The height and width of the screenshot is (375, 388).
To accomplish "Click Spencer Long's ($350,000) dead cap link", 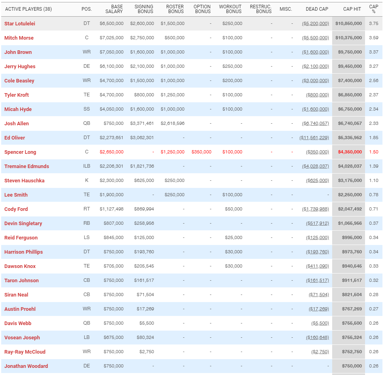I will tap(318, 152).
